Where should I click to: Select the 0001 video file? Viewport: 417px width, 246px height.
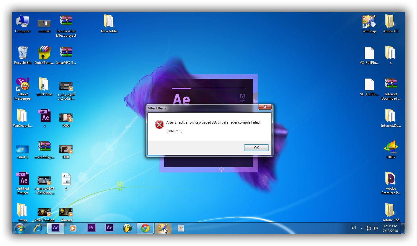click(x=66, y=151)
